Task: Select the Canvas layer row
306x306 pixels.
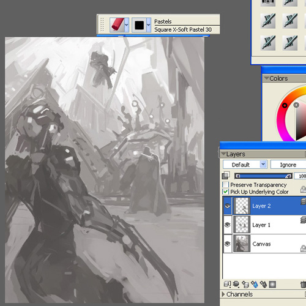Action: tap(265, 244)
